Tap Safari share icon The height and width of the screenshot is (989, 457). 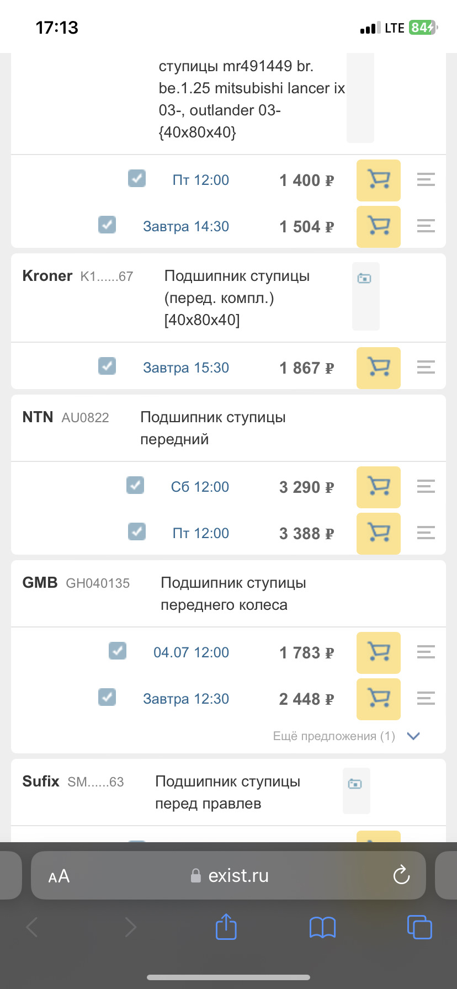(226, 927)
